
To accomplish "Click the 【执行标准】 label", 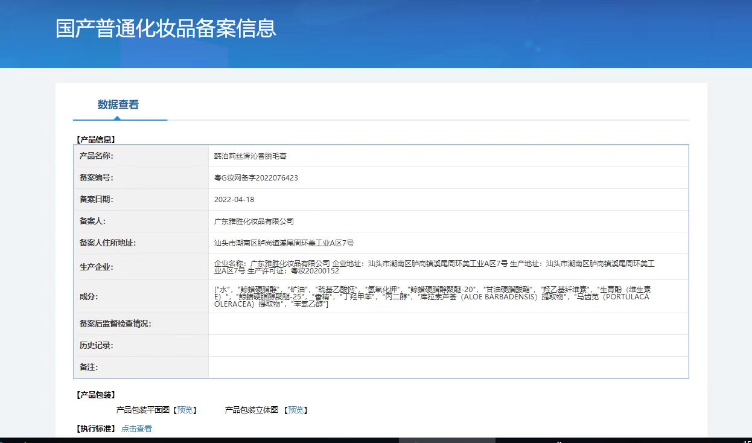I will (x=95, y=429).
